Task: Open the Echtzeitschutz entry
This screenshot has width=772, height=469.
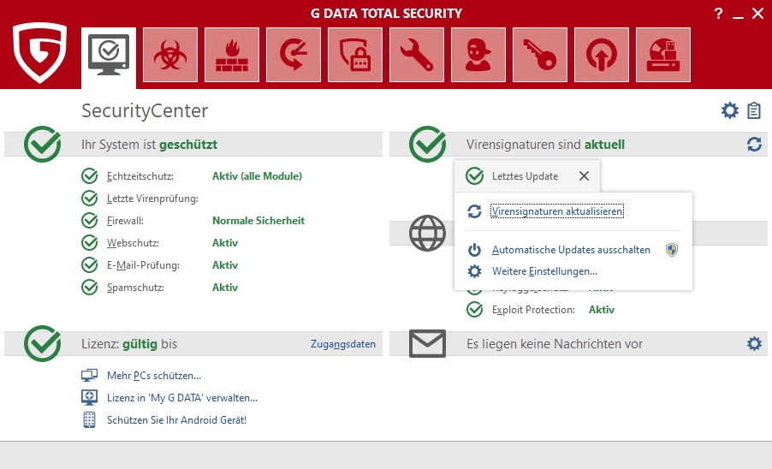Action: click(140, 176)
